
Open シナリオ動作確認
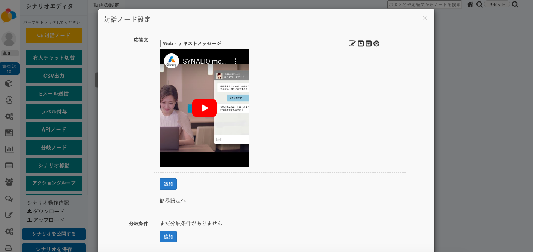48,203
